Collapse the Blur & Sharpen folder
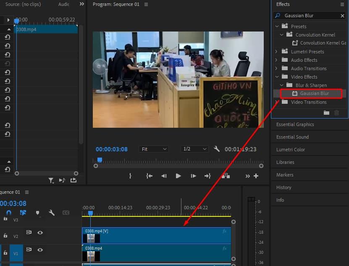349x266 pixels. click(x=282, y=85)
